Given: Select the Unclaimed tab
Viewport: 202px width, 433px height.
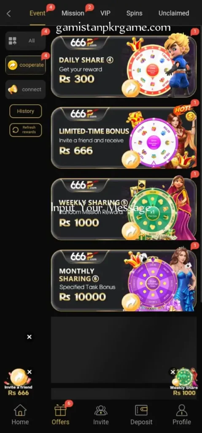Looking at the screenshot, I should click(174, 13).
